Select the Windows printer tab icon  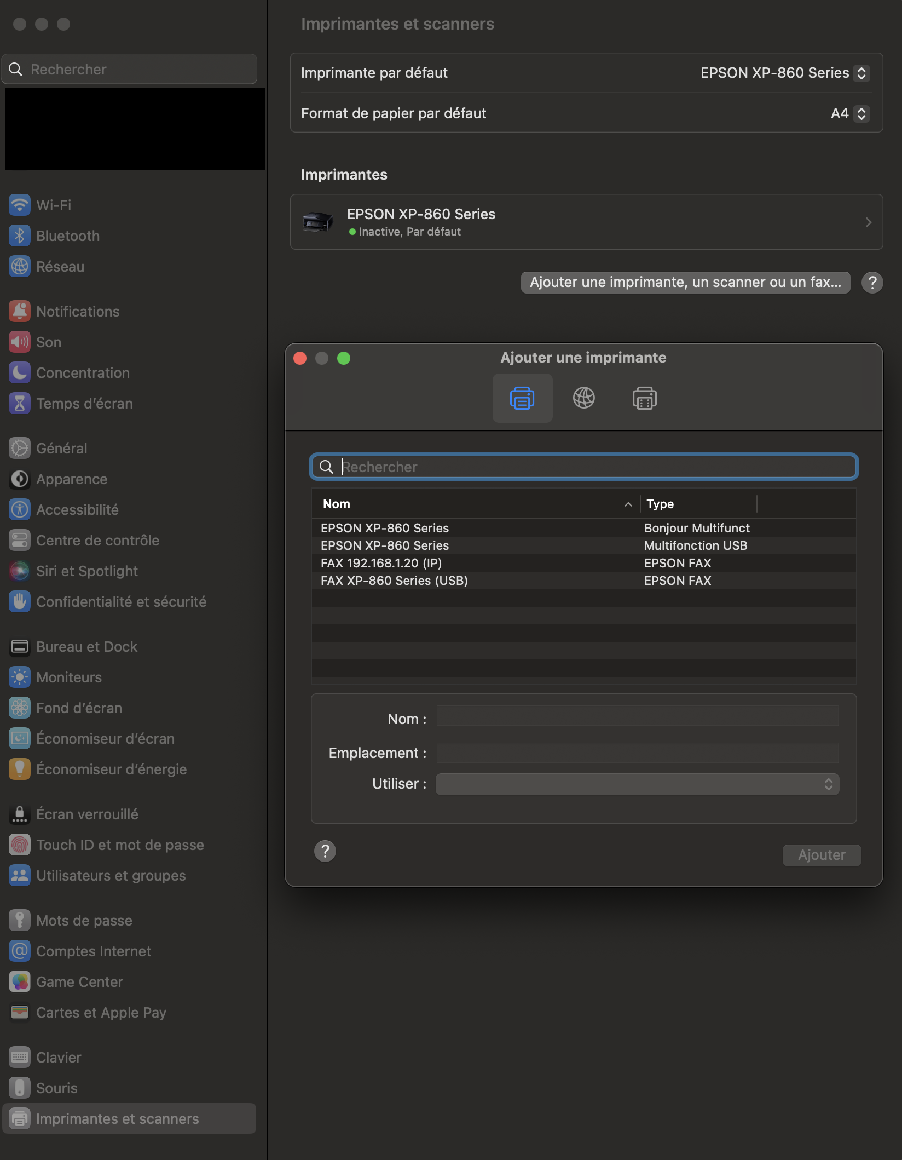point(644,398)
